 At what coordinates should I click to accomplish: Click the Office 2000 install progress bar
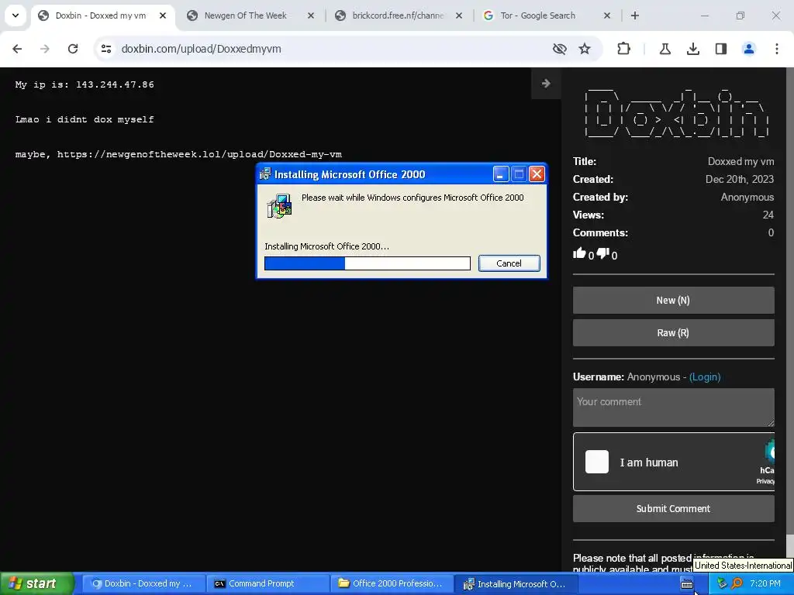click(x=367, y=263)
